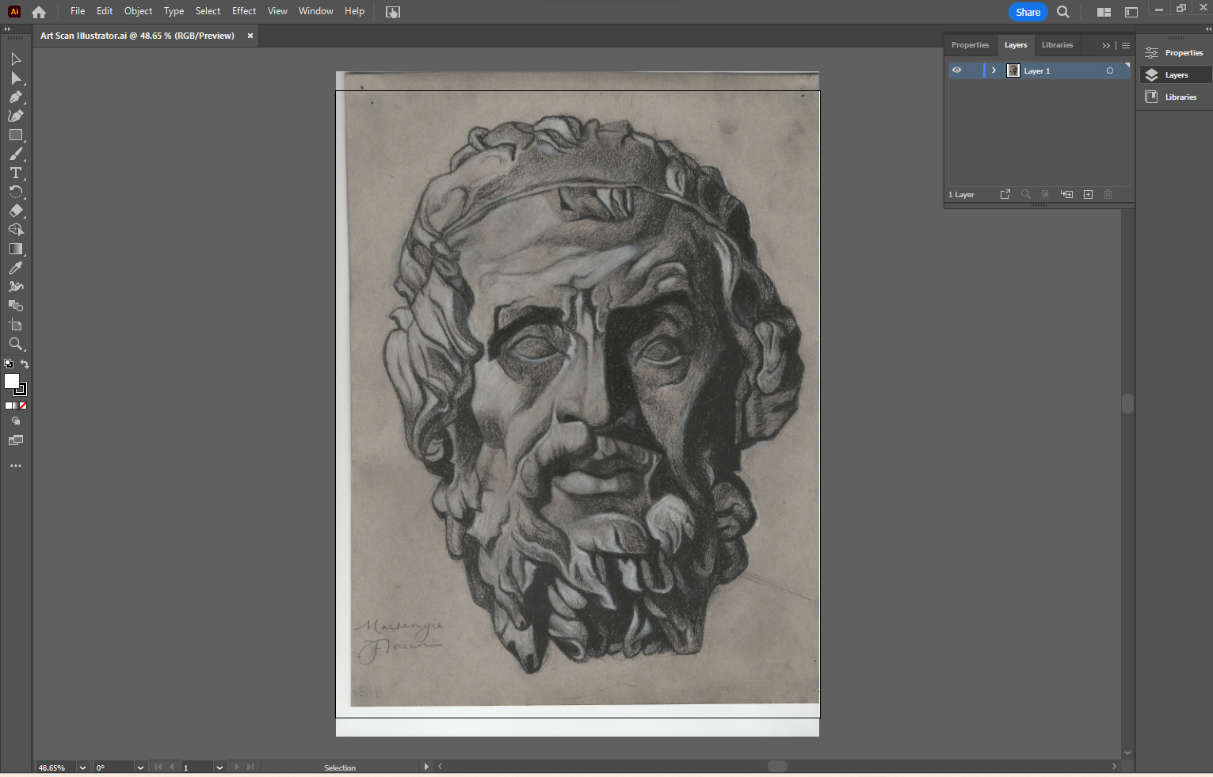
Task: Toggle the lock column for Layer 1
Action: click(x=974, y=70)
